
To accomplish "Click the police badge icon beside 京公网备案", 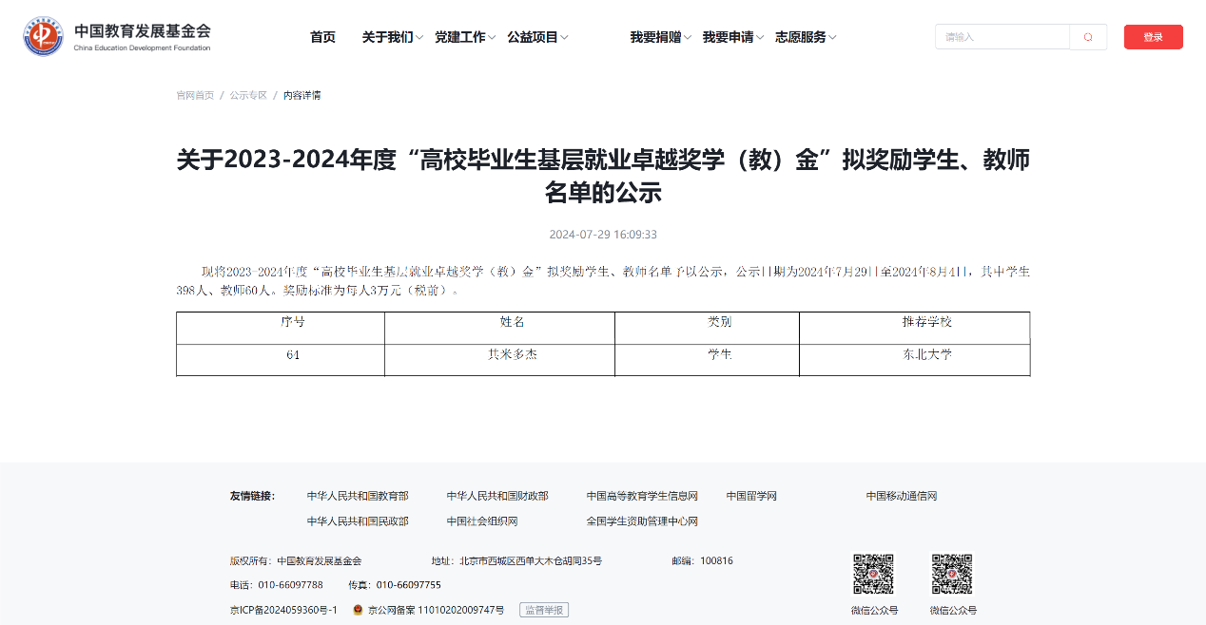I will 358,610.
